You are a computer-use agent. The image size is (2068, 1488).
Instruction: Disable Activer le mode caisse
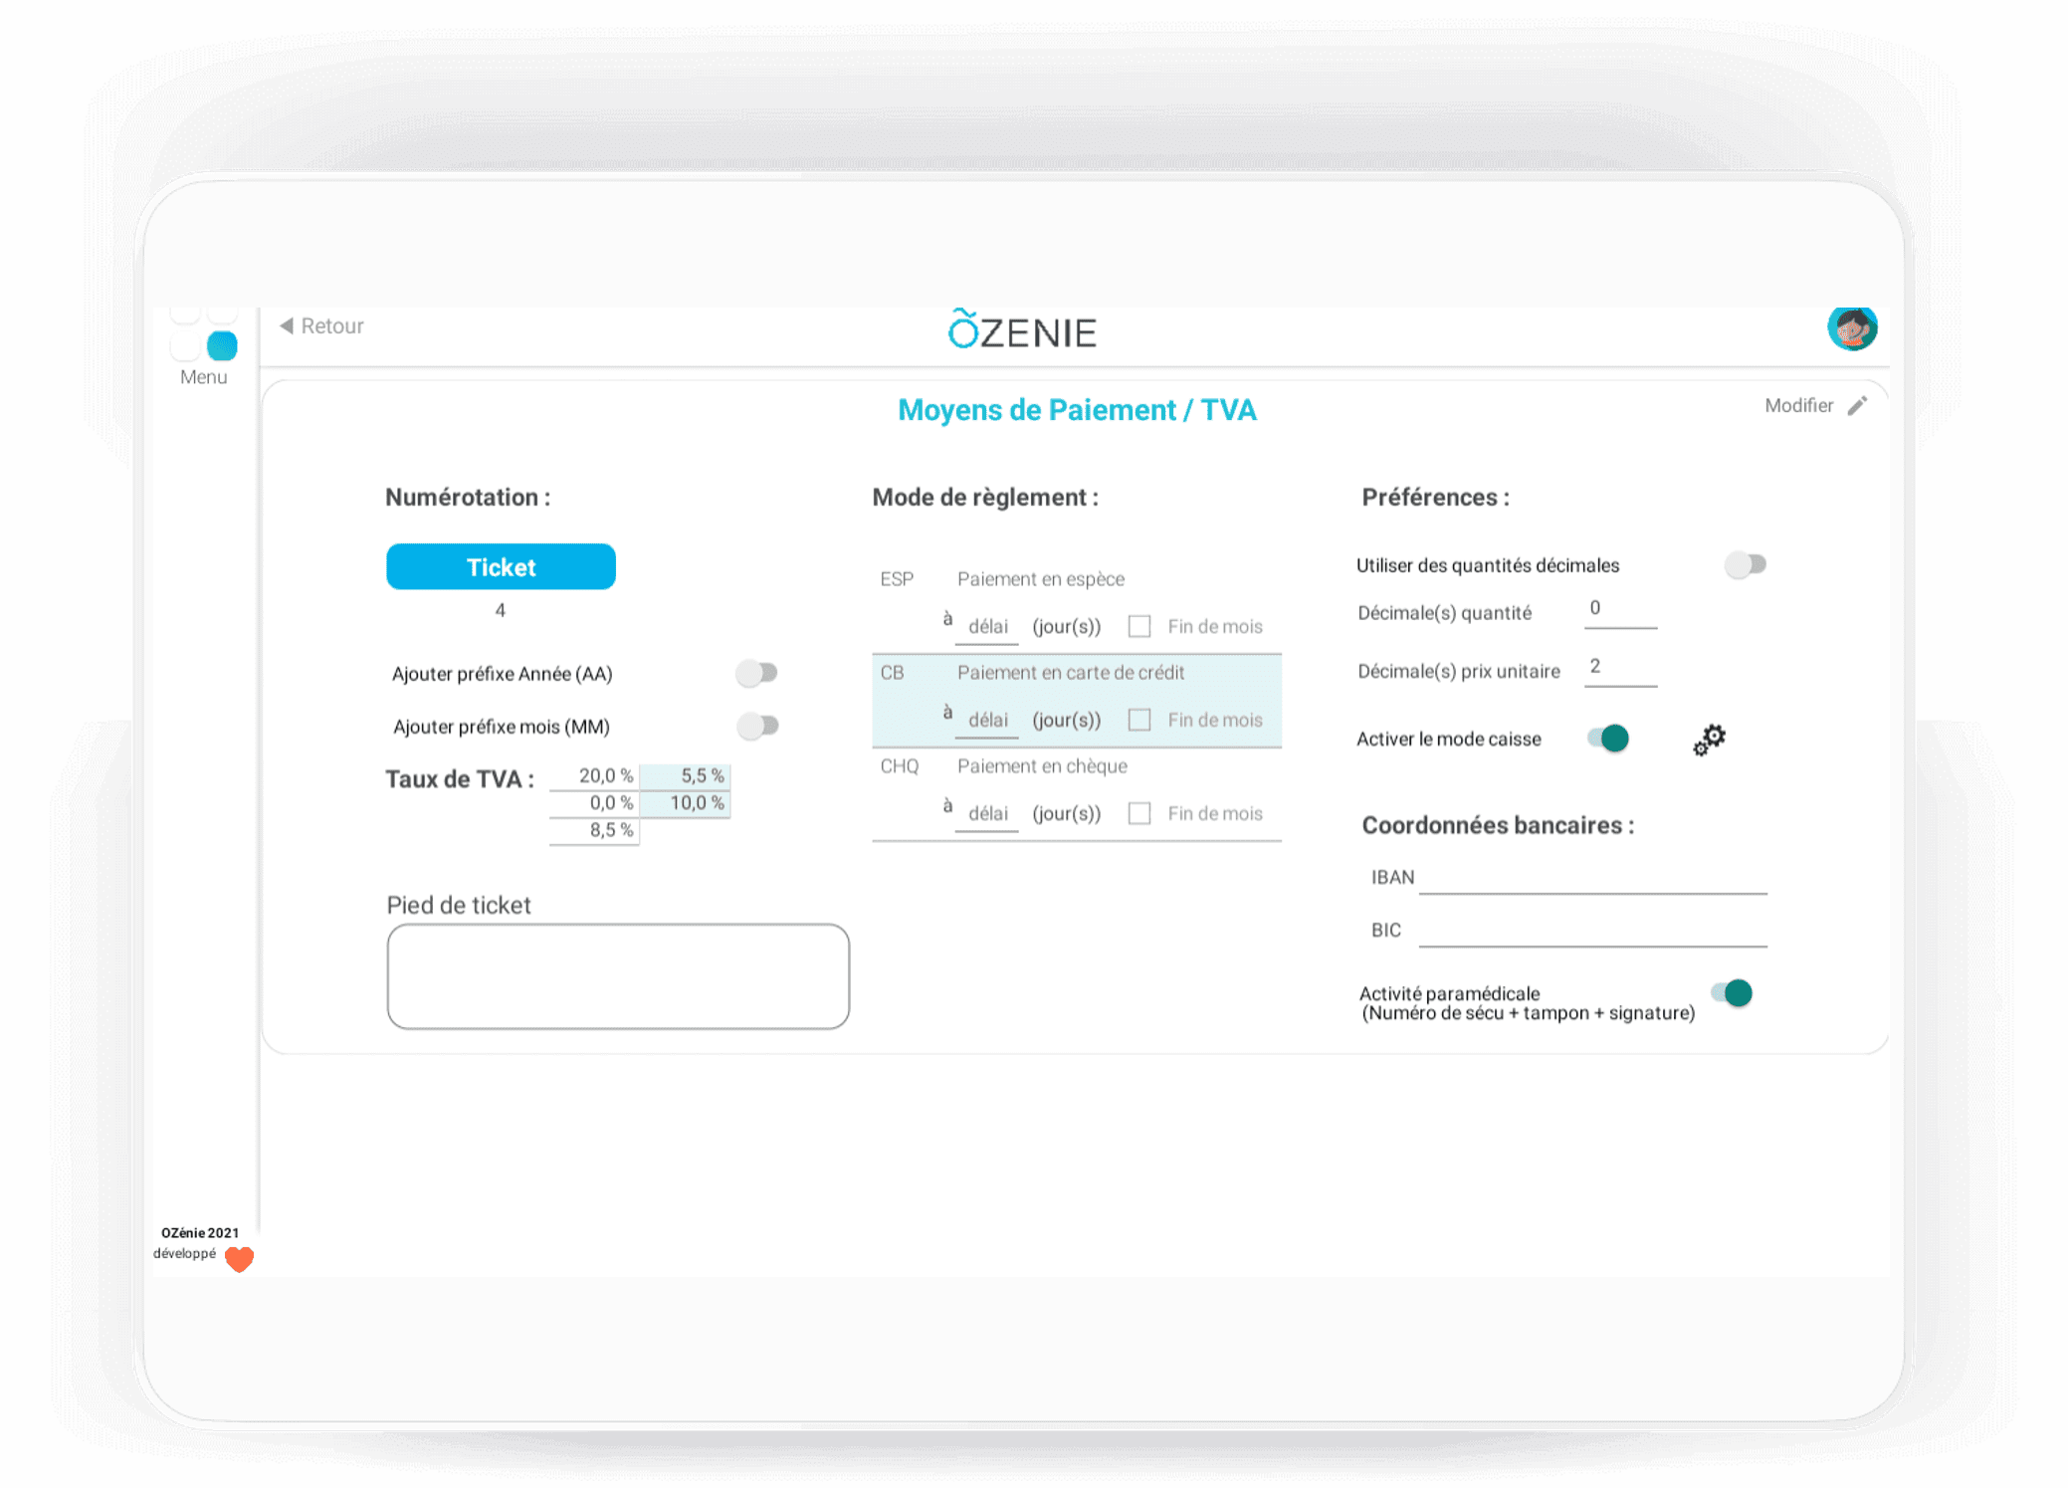(x=1608, y=739)
